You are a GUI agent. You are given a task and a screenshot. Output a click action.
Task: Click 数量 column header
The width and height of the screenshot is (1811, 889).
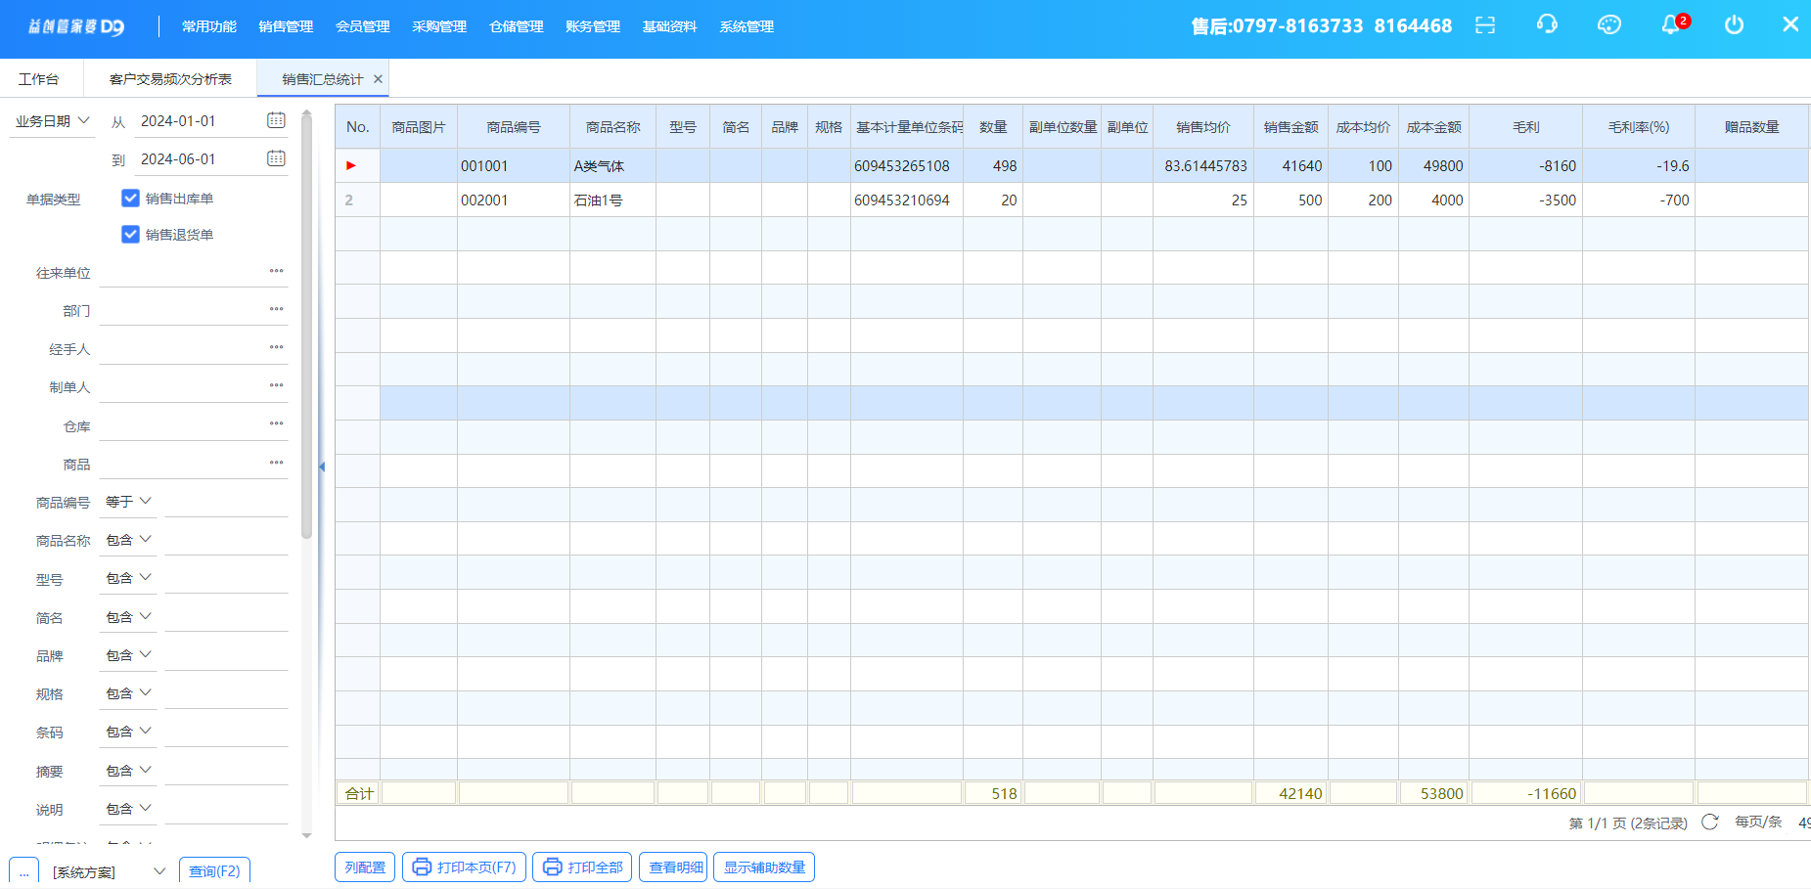coord(993,127)
